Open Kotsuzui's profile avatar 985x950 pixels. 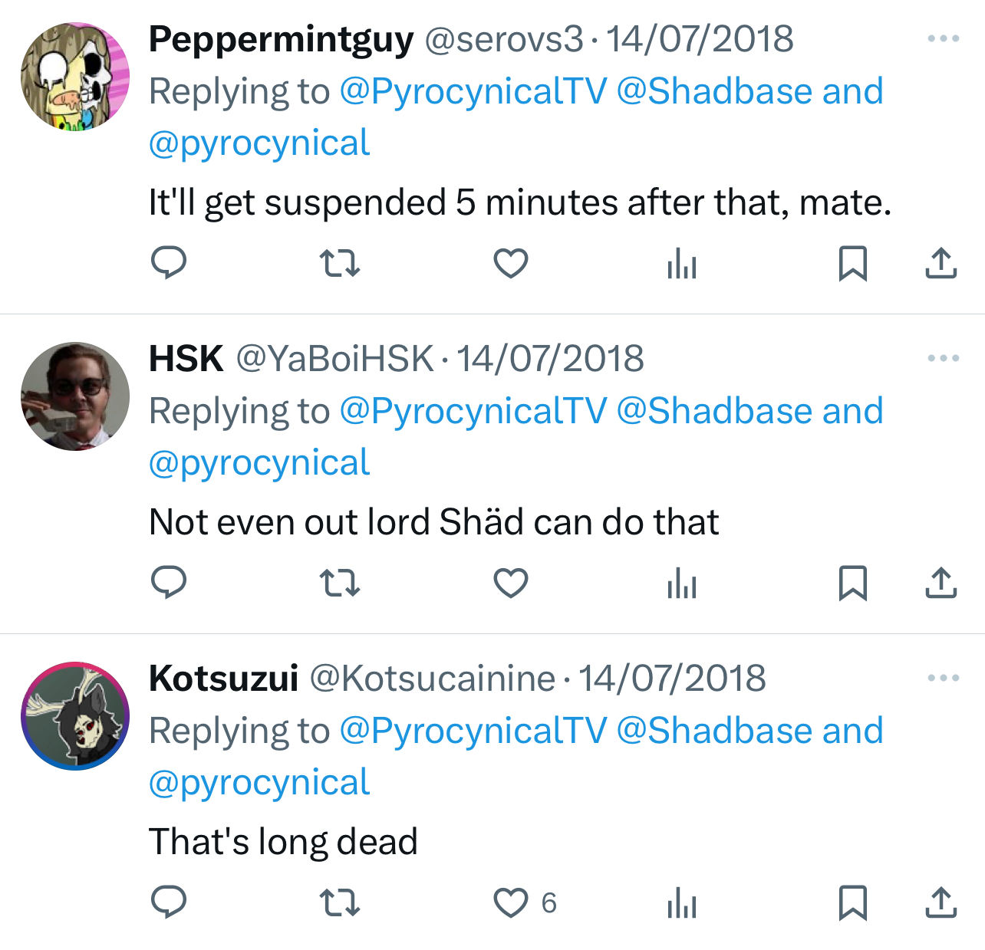[x=75, y=716]
